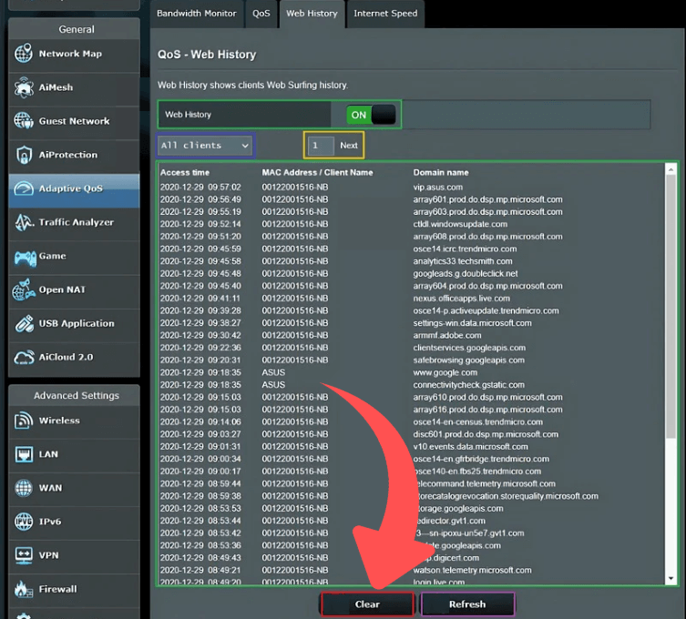The height and width of the screenshot is (619, 686).
Task: Click MAC Address / Client Name header
Action: (x=317, y=172)
